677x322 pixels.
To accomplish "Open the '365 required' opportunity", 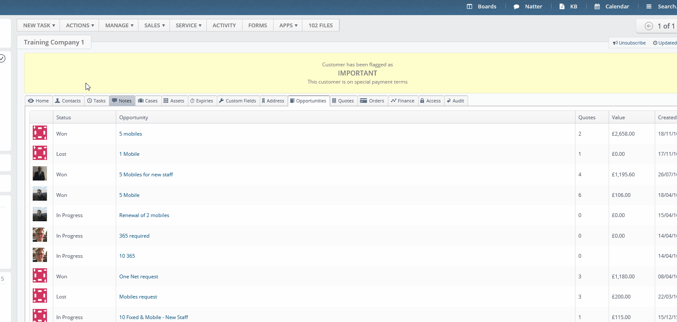I will point(134,236).
